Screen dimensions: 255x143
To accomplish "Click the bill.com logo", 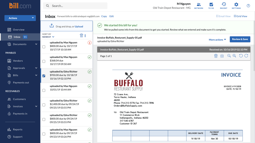I will tap(20, 6).
